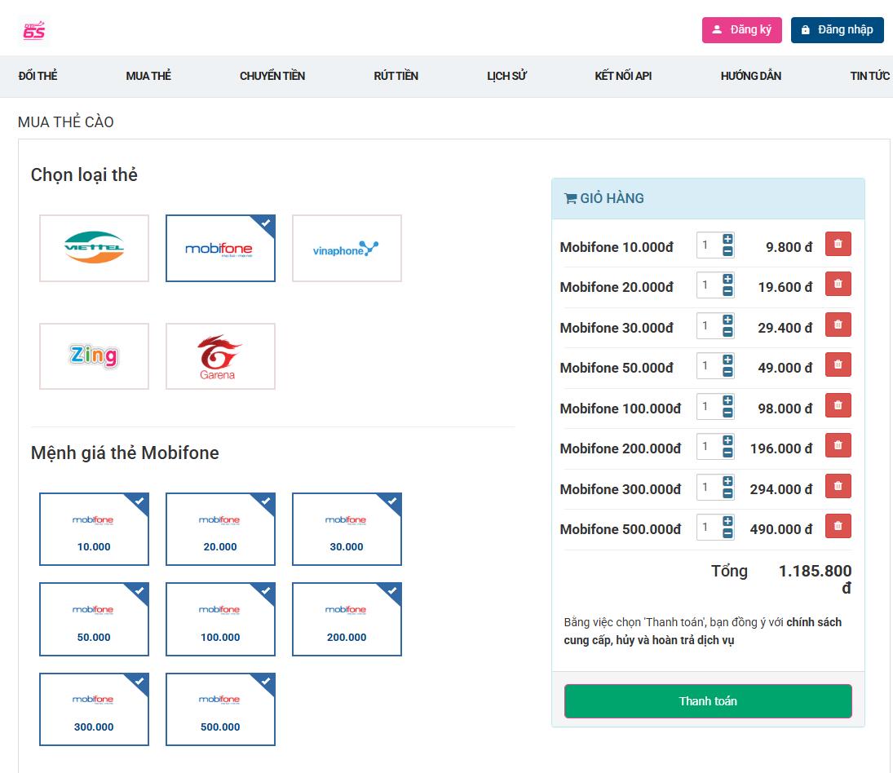Click the Thanh toán payment button

707,700
